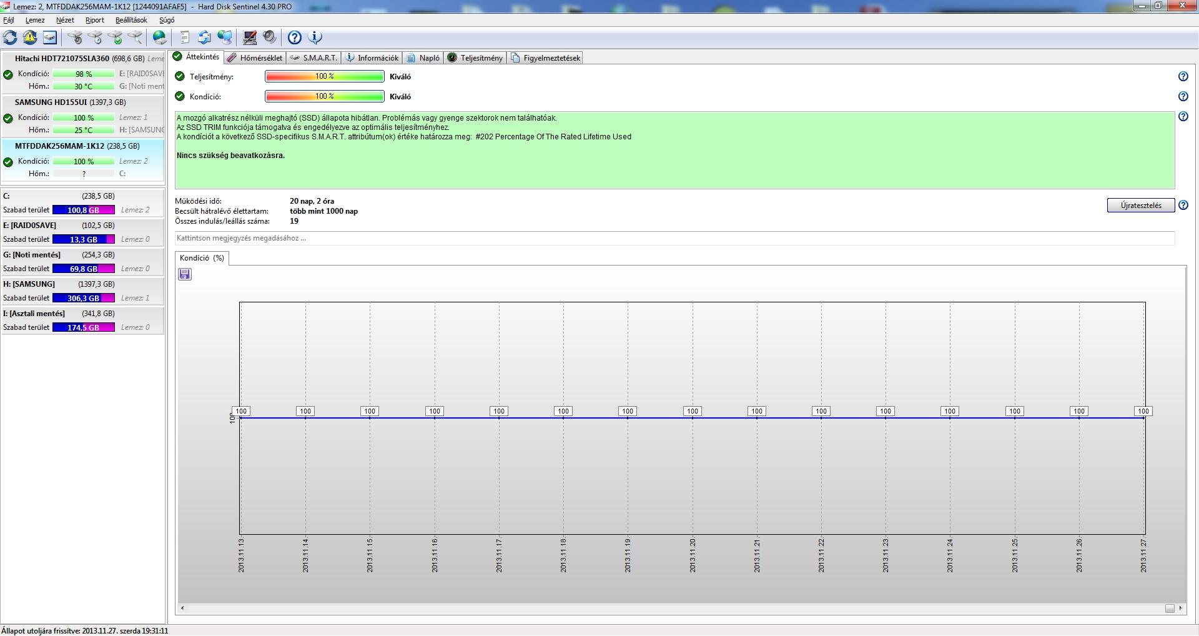Click the E: [RAID0SAVE] free space bar
Screen dimensions: 1199x636
(x=84, y=239)
